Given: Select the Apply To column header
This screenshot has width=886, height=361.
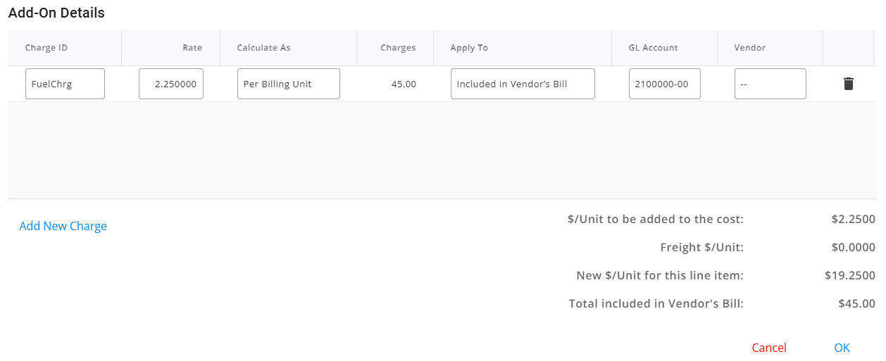Looking at the screenshot, I should [x=469, y=48].
